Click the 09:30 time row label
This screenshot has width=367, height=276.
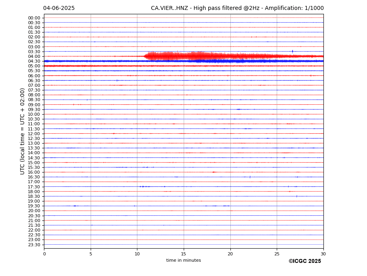pyautogui.click(x=34, y=109)
